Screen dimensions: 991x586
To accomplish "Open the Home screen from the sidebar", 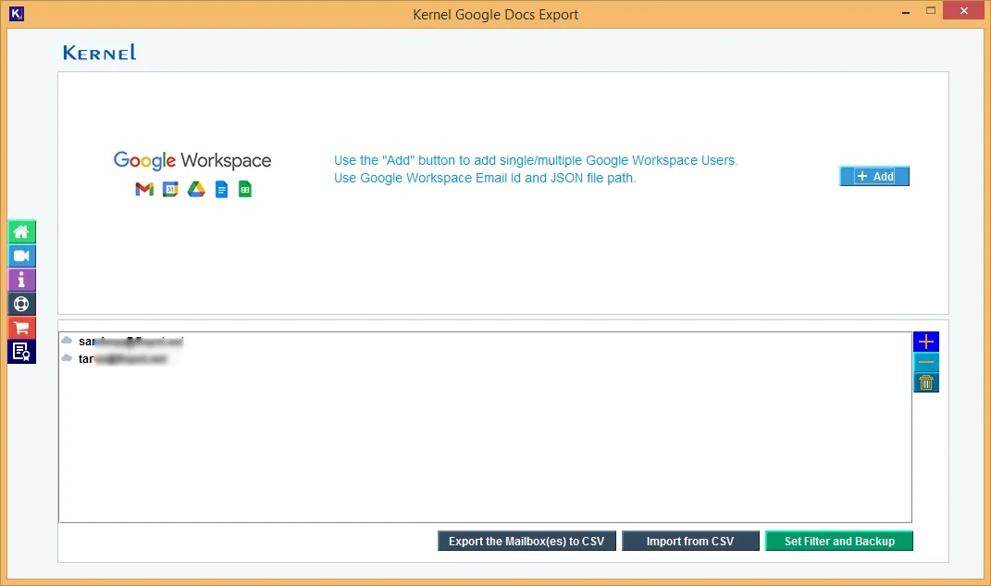I will (x=21, y=231).
